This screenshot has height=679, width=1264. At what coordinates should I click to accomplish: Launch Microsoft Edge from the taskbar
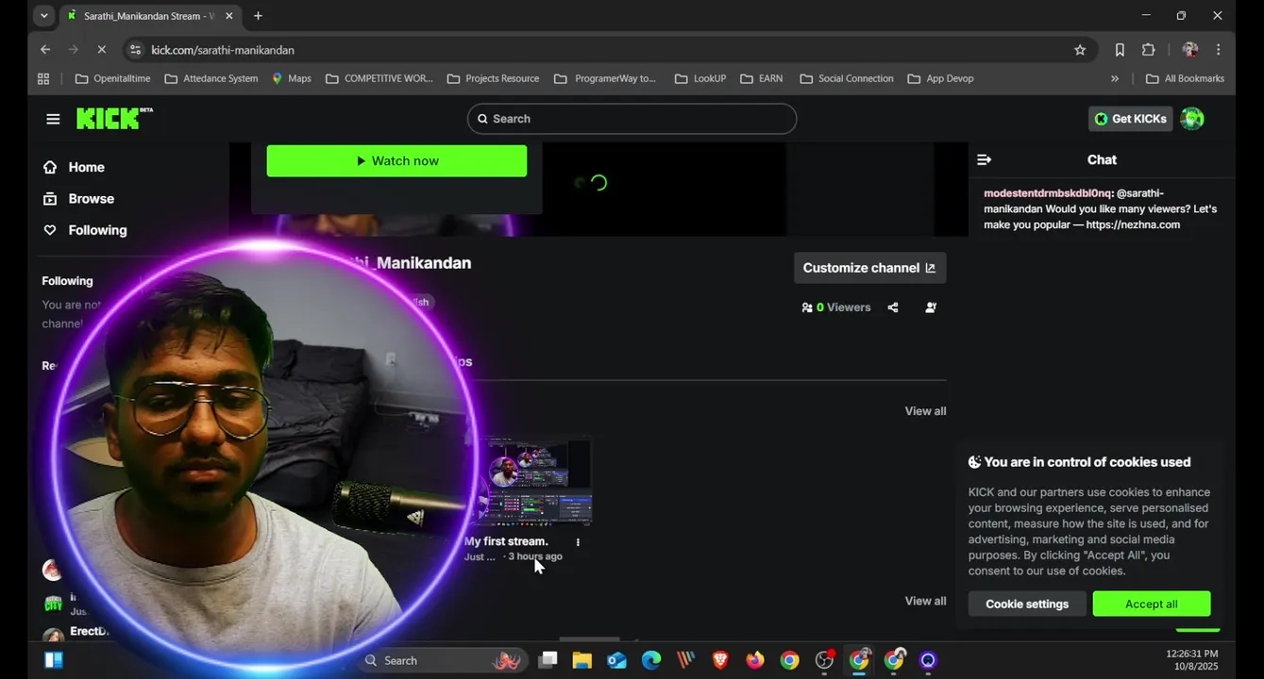[651, 660]
